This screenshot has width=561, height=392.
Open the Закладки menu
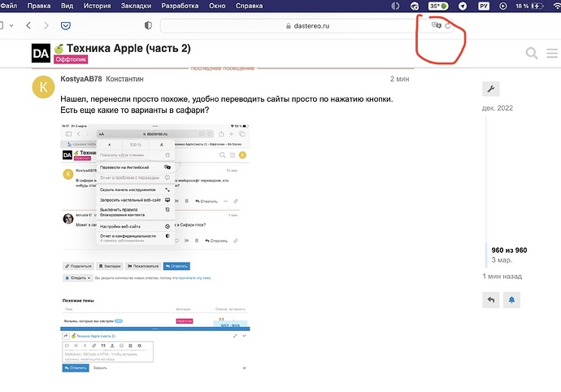pyautogui.click(x=136, y=6)
